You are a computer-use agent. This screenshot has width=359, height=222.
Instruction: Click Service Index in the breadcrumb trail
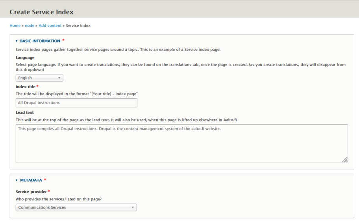point(78,26)
